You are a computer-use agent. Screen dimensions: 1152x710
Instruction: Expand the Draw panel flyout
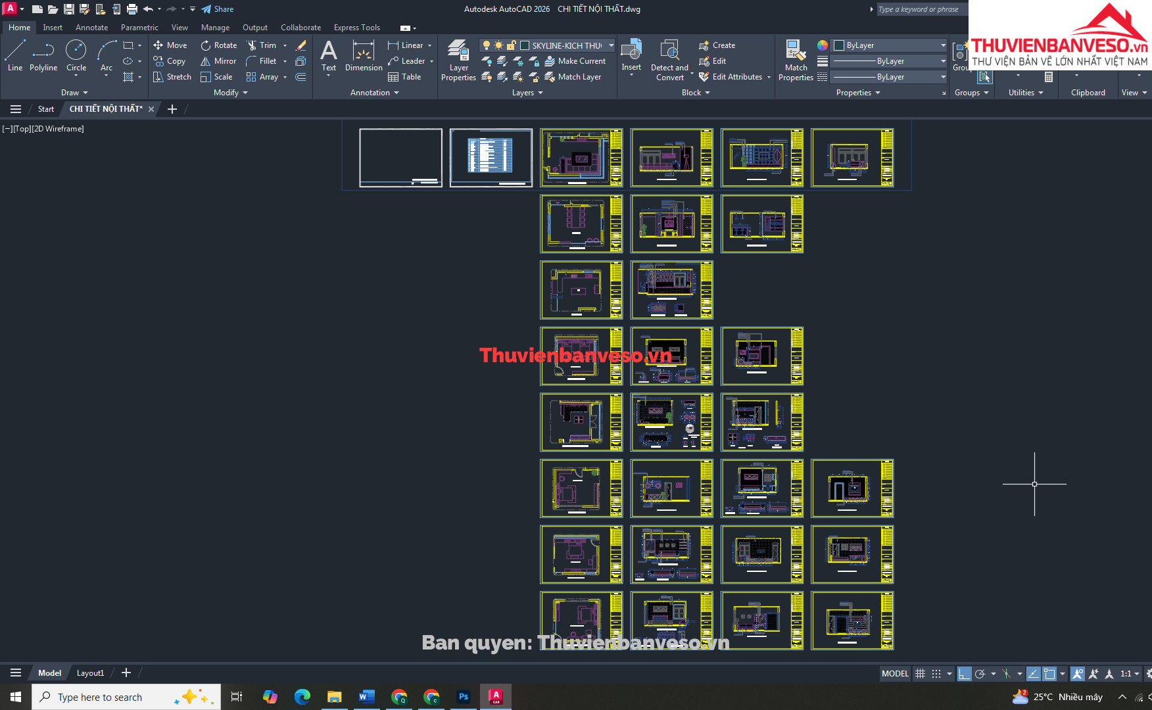[74, 93]
